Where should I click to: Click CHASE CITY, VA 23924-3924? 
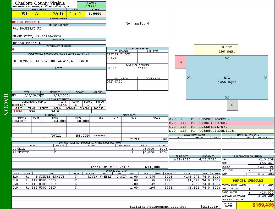(37, 36)
